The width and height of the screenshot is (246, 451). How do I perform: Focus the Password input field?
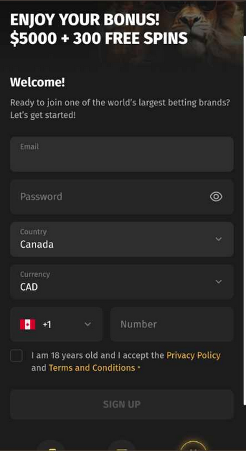click(122, 197)
